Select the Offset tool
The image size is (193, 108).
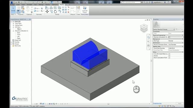click(x=51, y=8)
